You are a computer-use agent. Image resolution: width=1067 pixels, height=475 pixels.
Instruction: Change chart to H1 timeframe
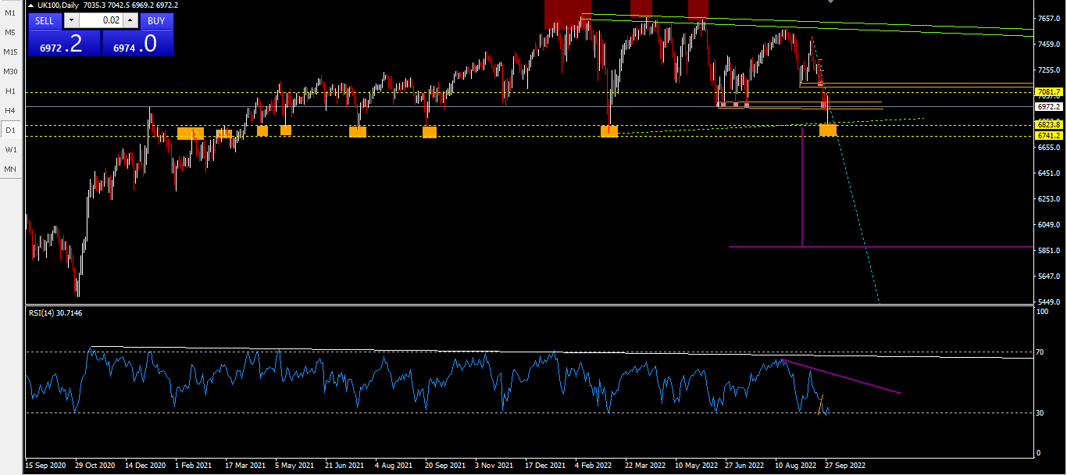click(x=10, y=91)
